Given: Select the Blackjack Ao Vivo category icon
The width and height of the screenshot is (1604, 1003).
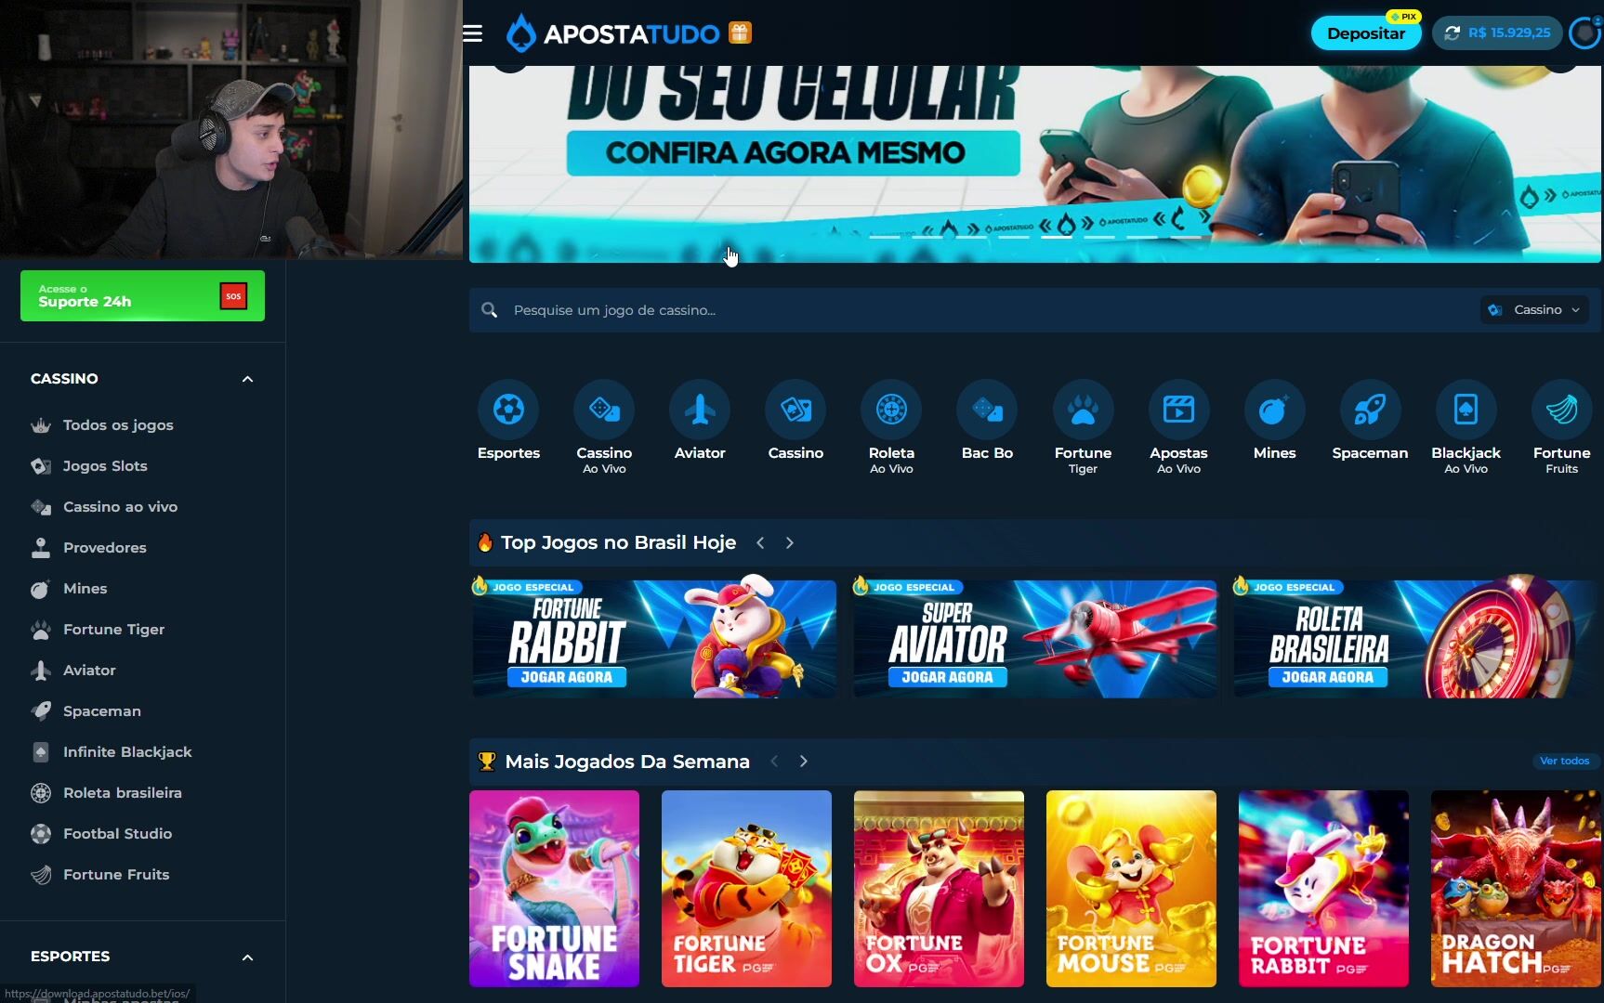Looking at the screenshot, I should (1466, 410).
